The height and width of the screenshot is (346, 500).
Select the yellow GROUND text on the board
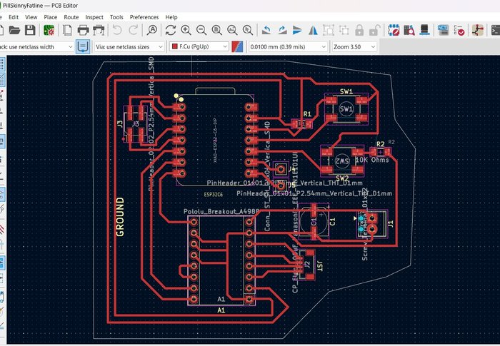pos(120,217)
